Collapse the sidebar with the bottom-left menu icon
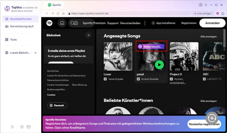The width and height of the screenshot is (227, 133). coord(12,127)
